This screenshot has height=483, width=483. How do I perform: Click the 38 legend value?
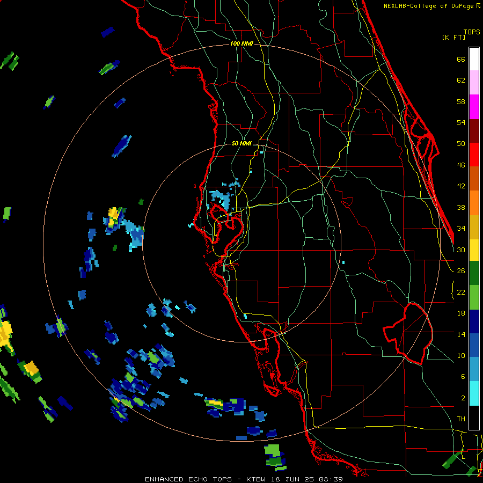(x=461, y=207)
